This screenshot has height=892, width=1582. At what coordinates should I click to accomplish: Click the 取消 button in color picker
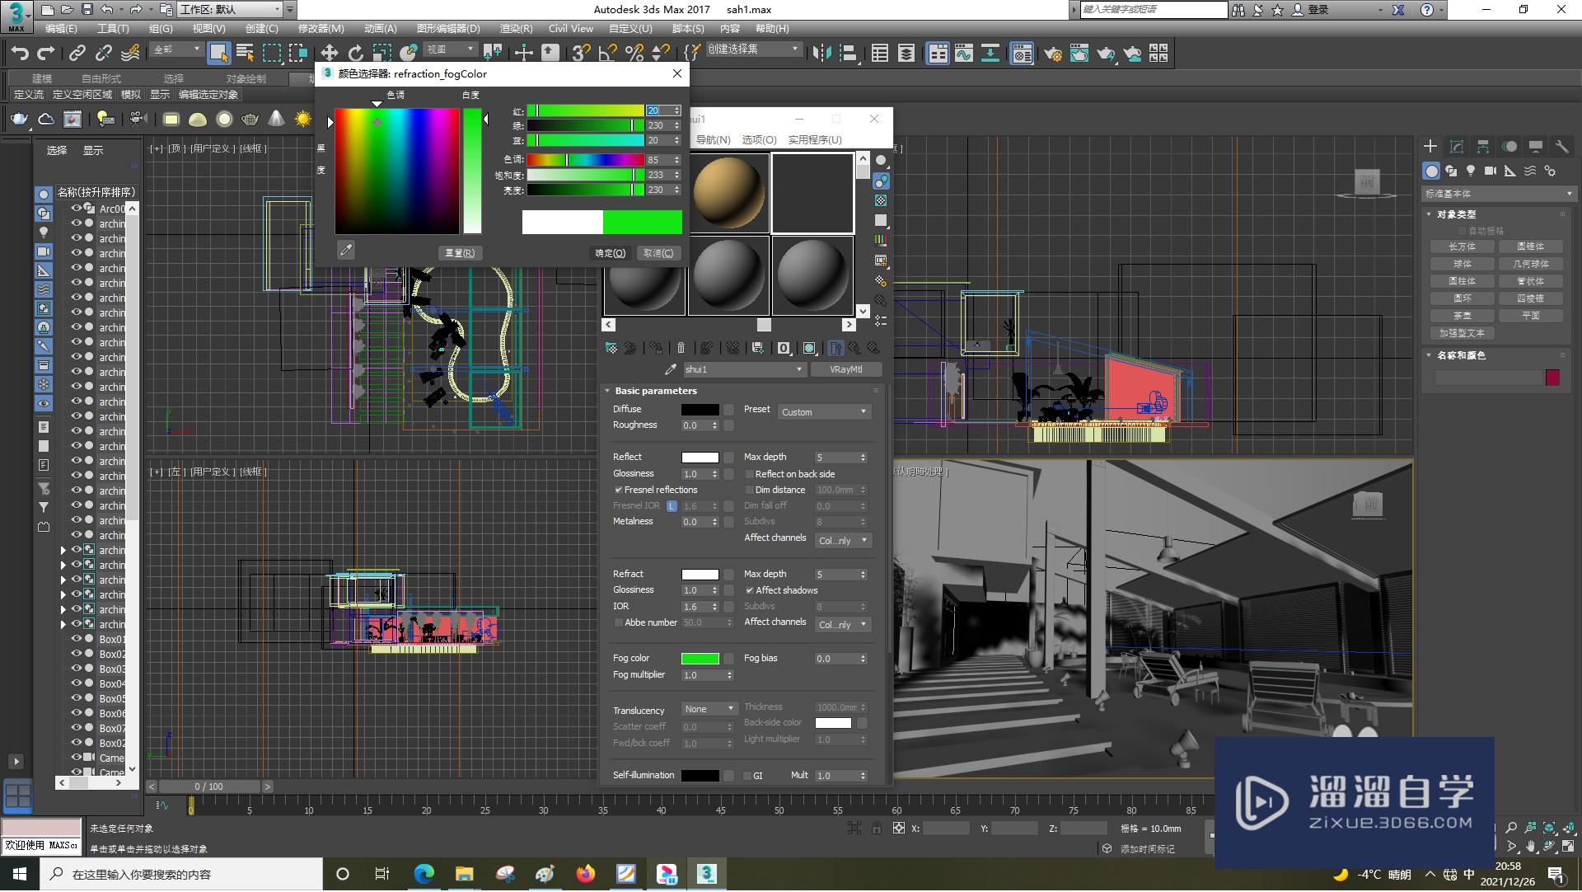pyautogui.click(x=658, y=253)
